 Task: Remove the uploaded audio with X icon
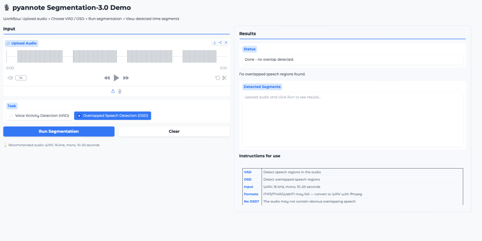(x=226, y=42)
